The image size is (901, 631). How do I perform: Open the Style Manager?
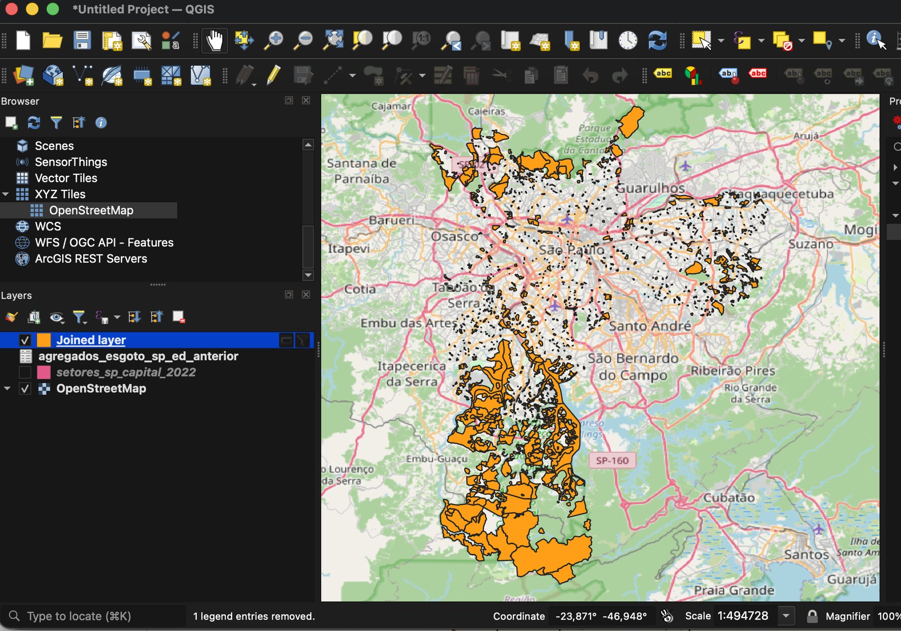pos(171,40)
